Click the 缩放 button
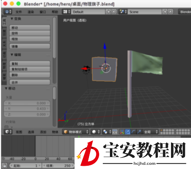Viewport: 191px width, 169px height. 30,39
